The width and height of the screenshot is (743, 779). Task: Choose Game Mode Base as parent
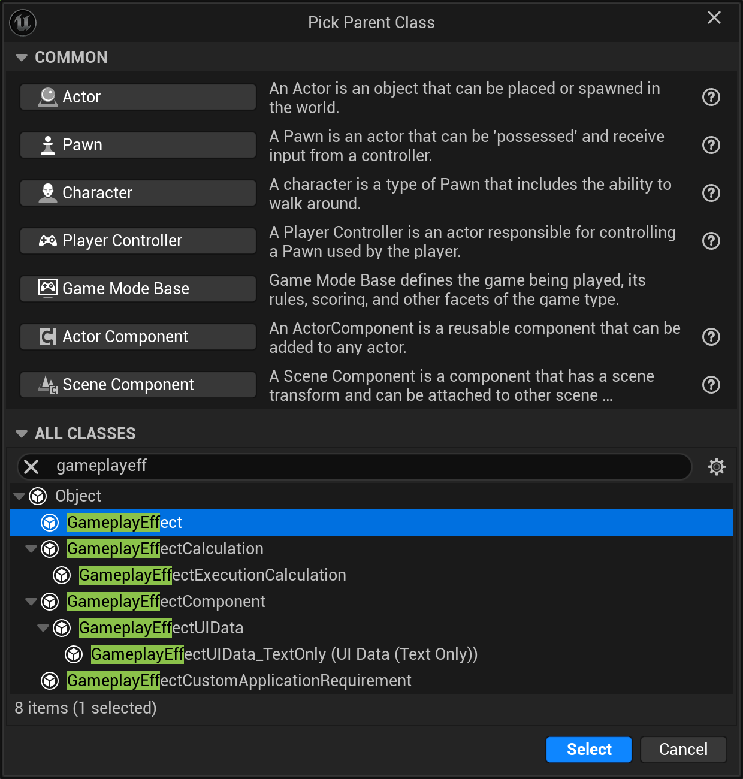click(x=138, y=289)
